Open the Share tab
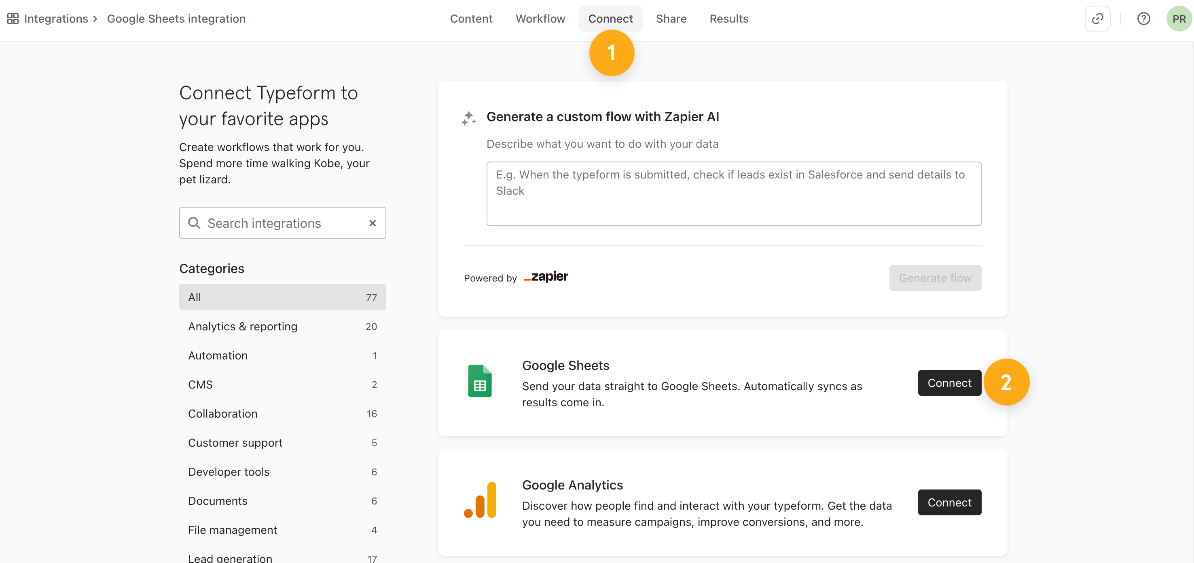The width and height of the screenshot is (1194, 563). click(x=671, y=19)
